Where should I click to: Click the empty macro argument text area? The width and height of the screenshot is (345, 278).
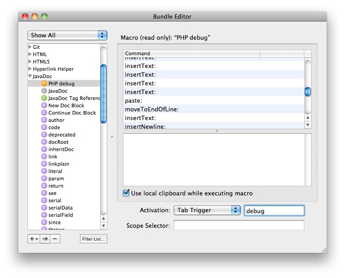[214, 160]
